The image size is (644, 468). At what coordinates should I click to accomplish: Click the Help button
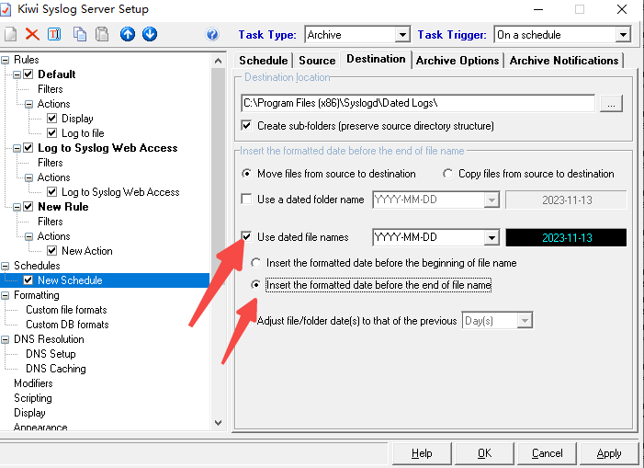(x=422, y=453)
